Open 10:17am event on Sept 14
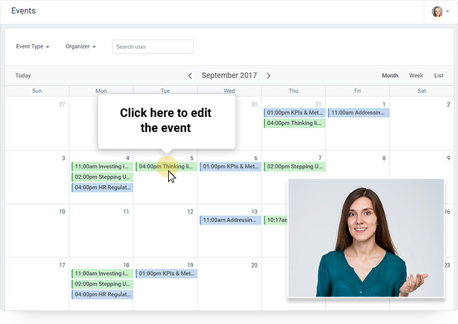458x324 pixels. pos(276,220)
